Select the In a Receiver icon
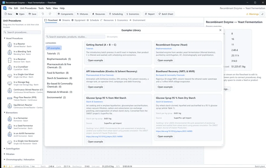 (x=10, y=60)
